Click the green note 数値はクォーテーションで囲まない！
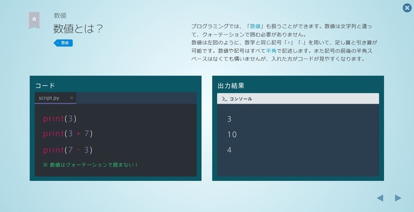The height and width of the screenshot is (212, 414). pos(90,165)
